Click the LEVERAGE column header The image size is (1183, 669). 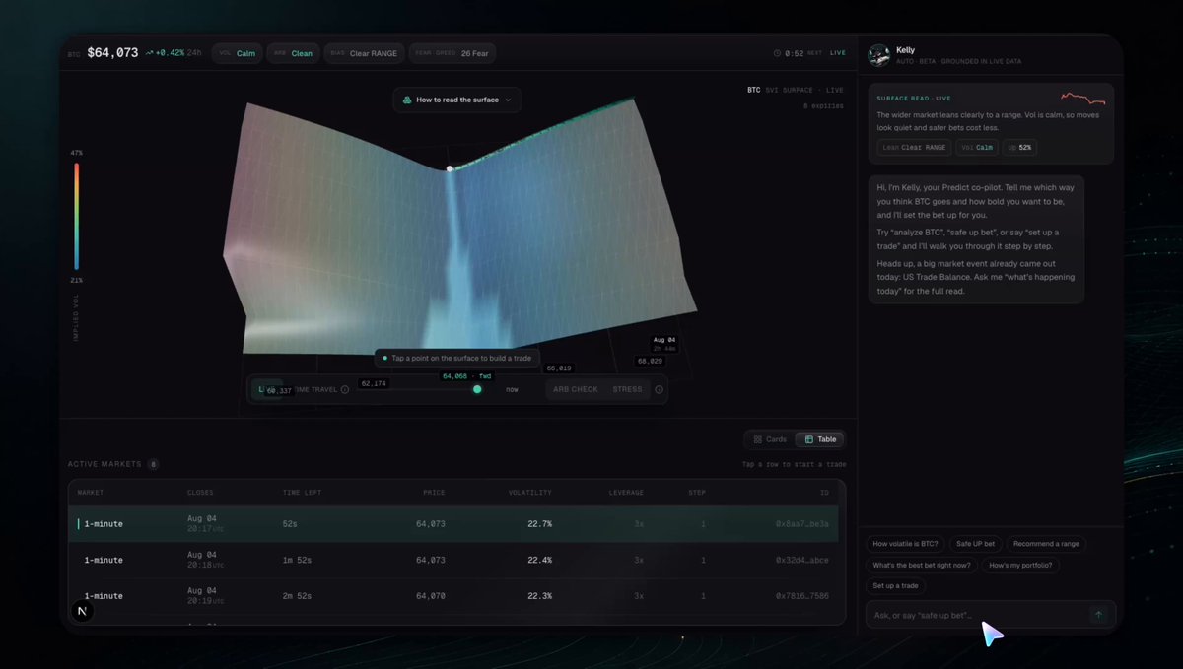pos(626,492)
